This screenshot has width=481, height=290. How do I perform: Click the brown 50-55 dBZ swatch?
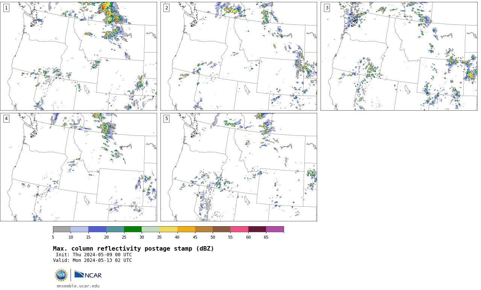[221, 229]
